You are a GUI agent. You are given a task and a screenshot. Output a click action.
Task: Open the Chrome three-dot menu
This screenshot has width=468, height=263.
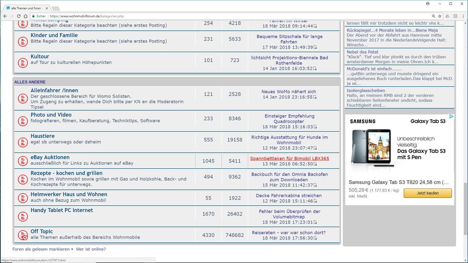point(463,16)
